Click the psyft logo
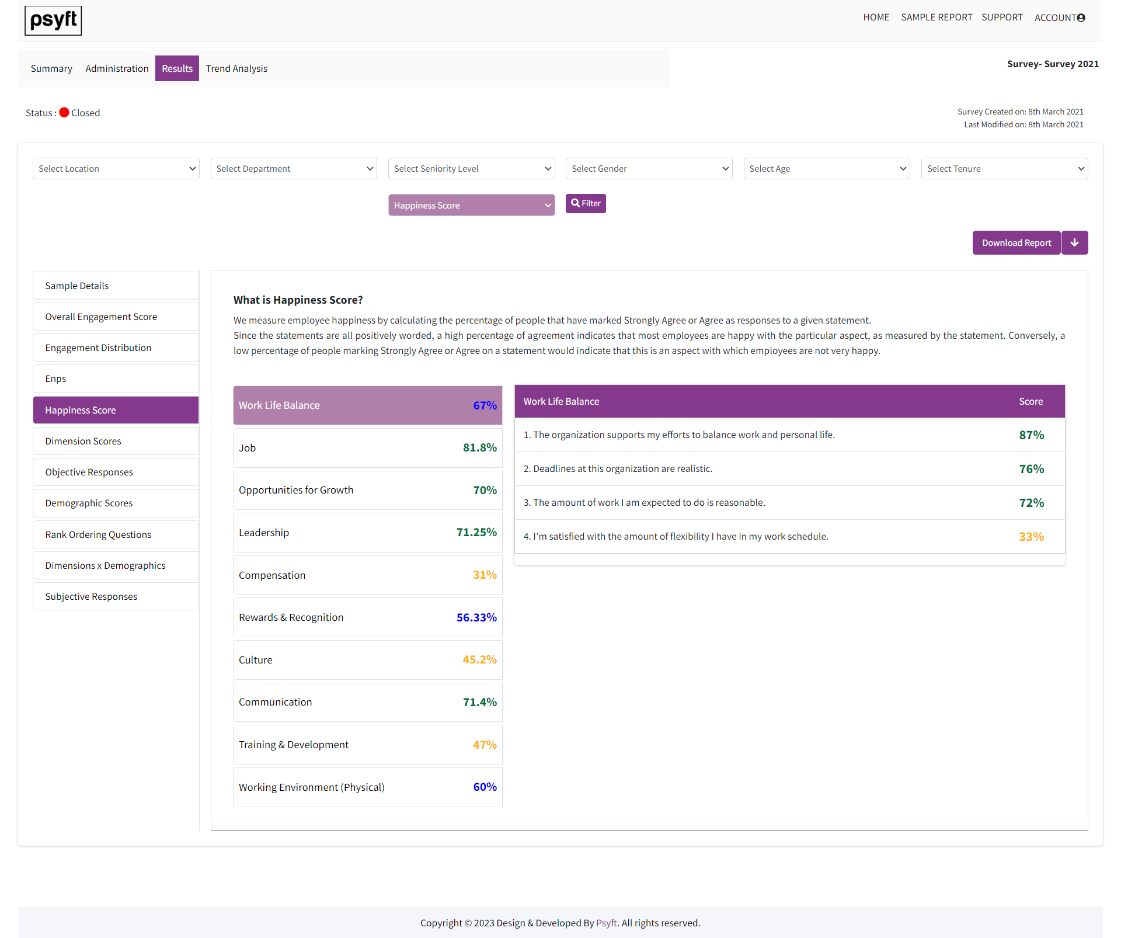 (x=53, y=20)
